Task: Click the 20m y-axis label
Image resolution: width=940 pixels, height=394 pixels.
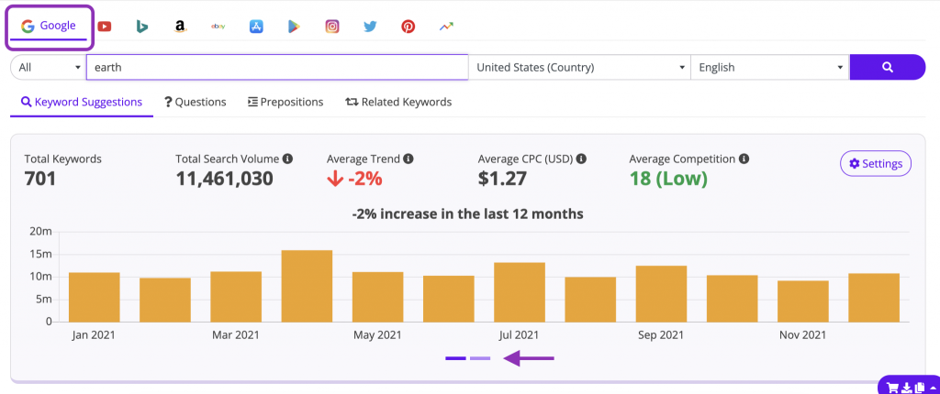Action: click(x=42, y=232)
